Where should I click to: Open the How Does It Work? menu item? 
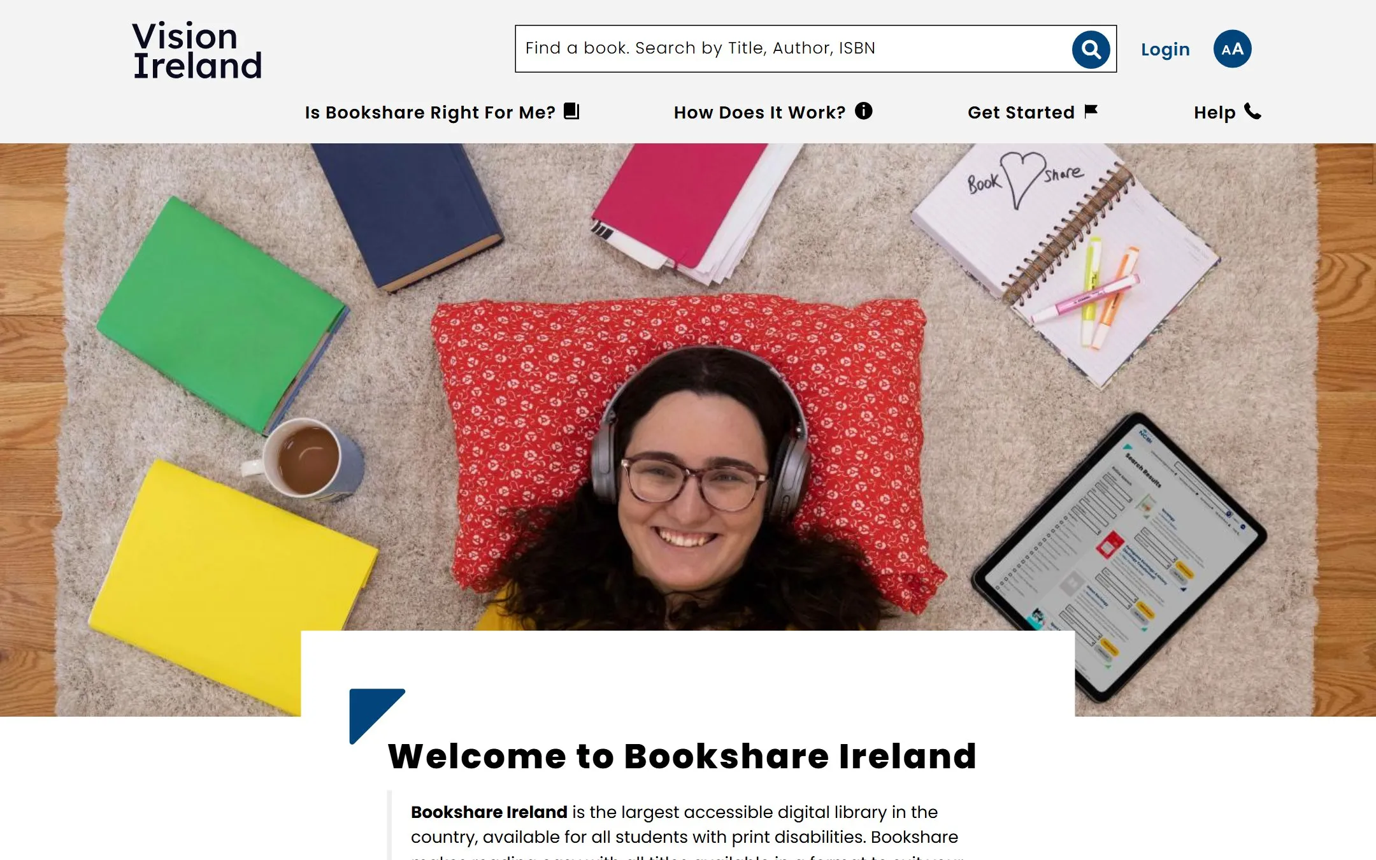773,112
